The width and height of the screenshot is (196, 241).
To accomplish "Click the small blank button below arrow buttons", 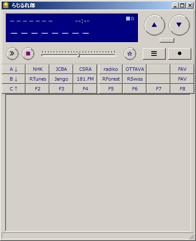I will [x=167, y=40].
